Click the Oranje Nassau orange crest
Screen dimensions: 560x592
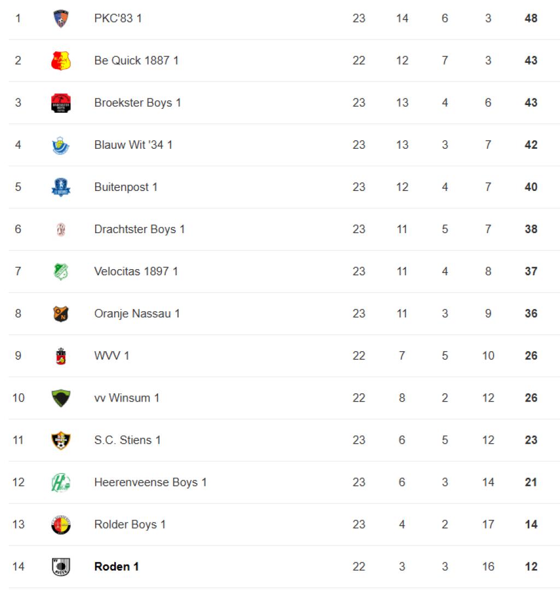tap(61, 314)
